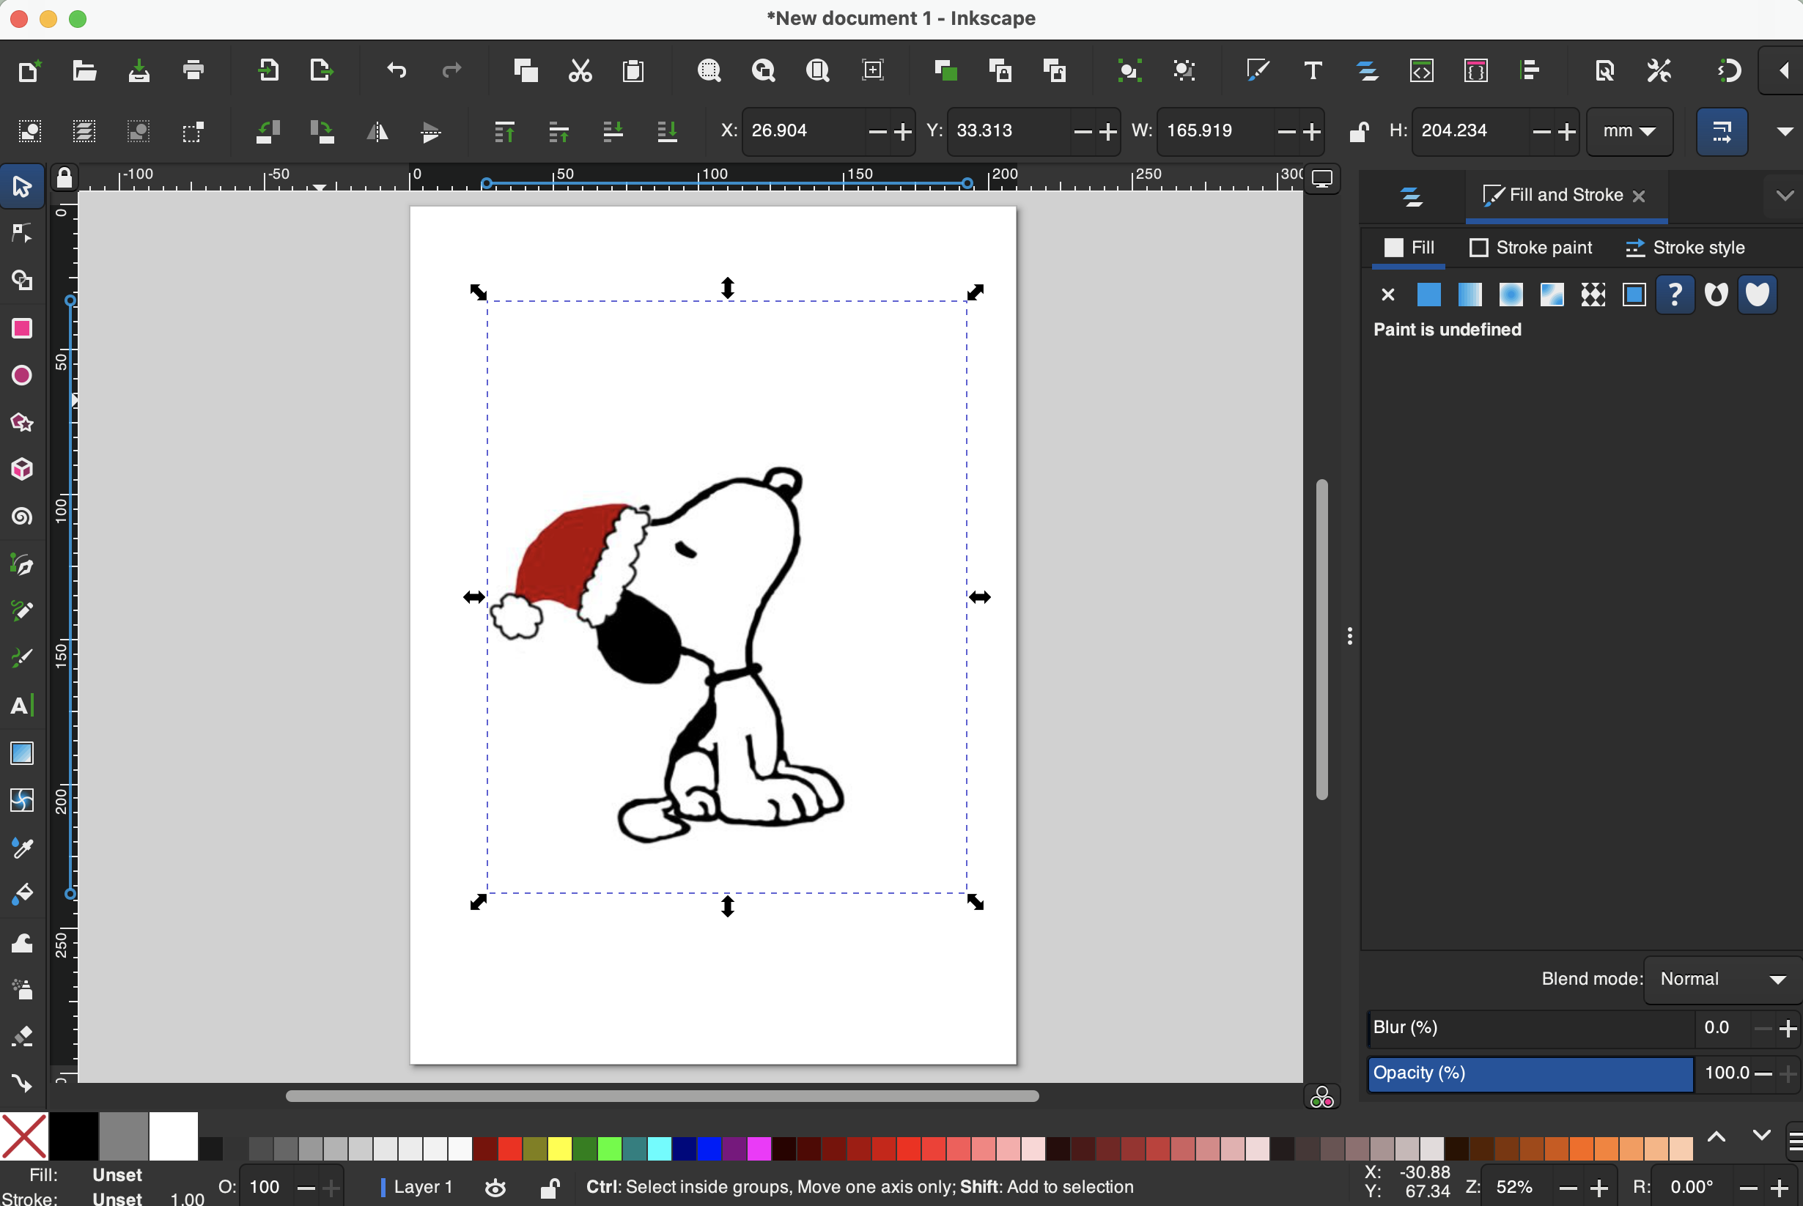Collapse the commands bar side arrow
This screenshot has height=1206, width=1803.
[x=1784, y=71]
